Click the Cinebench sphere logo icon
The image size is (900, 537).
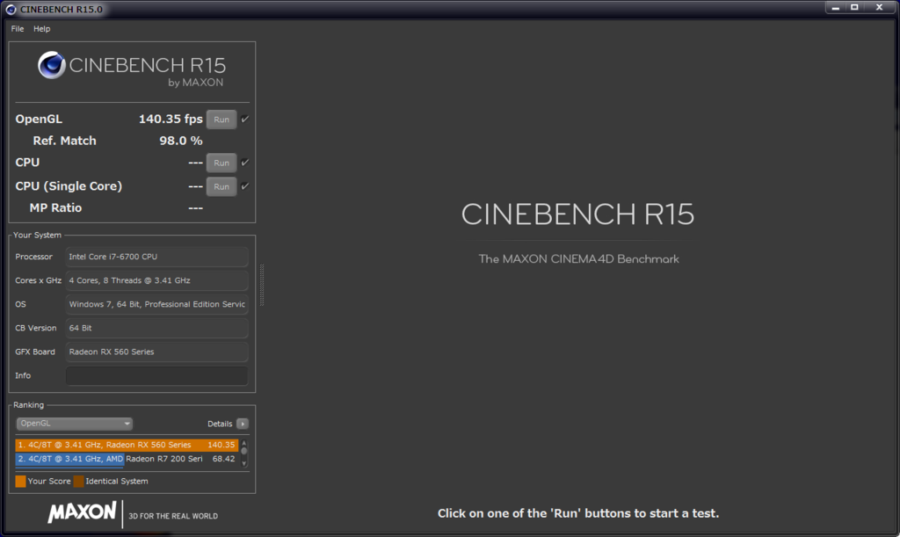pyautogui.click(x=52, y=65)
